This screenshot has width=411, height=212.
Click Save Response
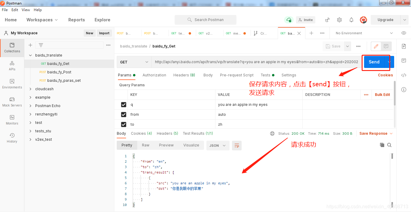tap(376, 134)
